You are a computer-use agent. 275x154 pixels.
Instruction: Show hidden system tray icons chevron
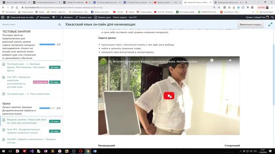(x=241, y=151)
